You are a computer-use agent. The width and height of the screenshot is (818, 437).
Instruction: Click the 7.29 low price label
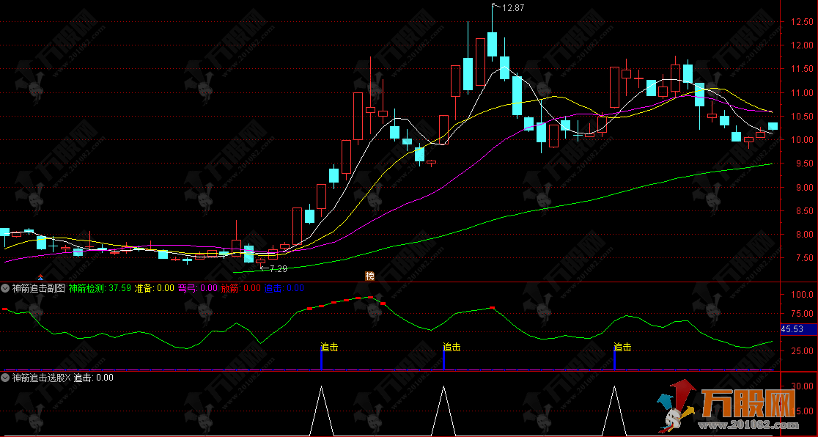[x=277, y=269]
